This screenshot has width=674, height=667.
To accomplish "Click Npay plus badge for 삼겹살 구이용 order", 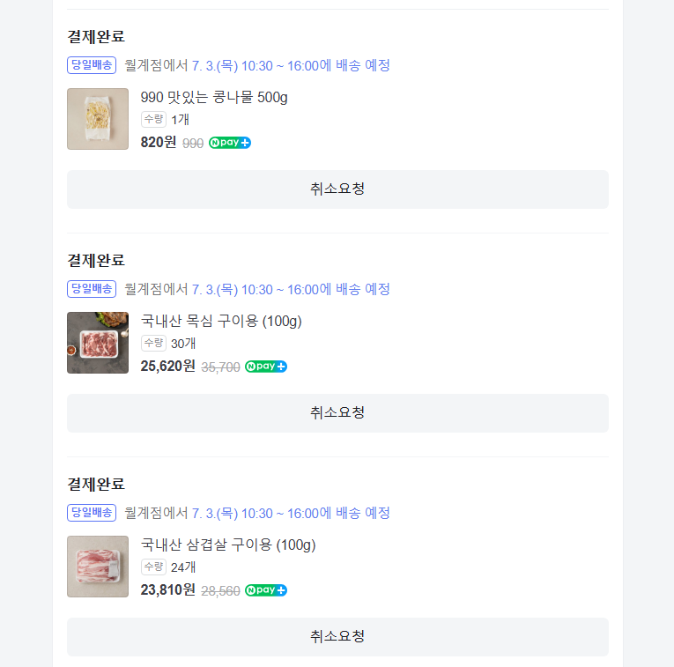I will pyautogui.click(x=266, y=590).
